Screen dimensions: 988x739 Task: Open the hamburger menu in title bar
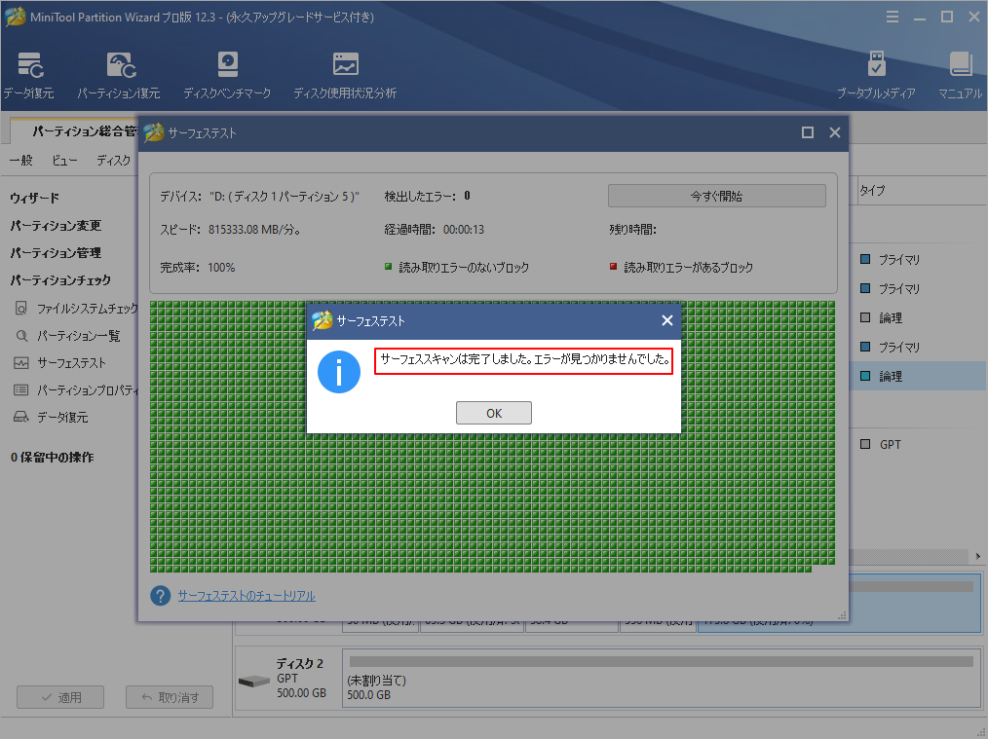(893, 17)
